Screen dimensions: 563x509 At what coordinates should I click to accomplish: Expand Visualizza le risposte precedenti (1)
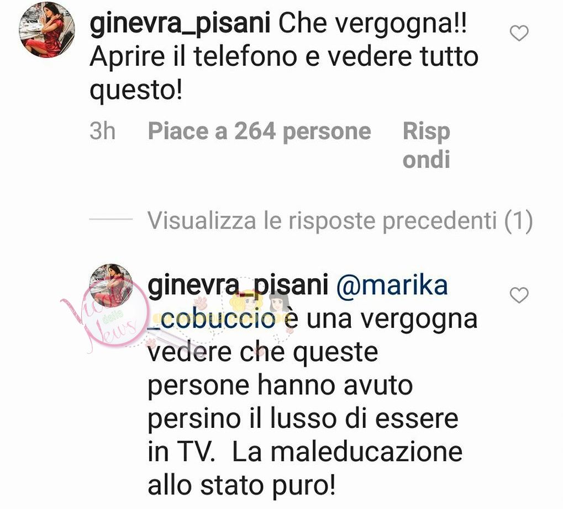tap(340, 221)
